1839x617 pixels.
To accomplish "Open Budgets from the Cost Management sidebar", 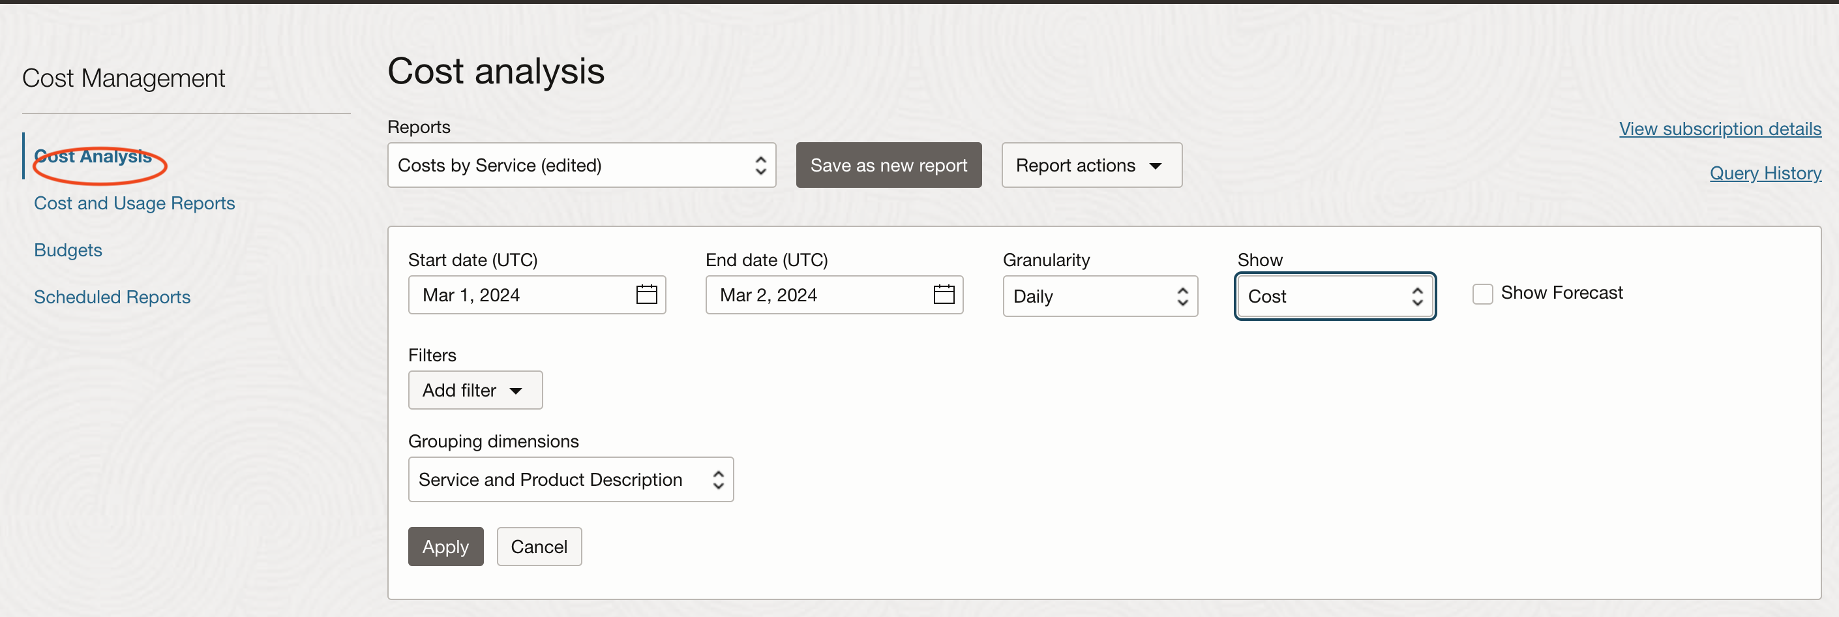I will coord(68,250).
